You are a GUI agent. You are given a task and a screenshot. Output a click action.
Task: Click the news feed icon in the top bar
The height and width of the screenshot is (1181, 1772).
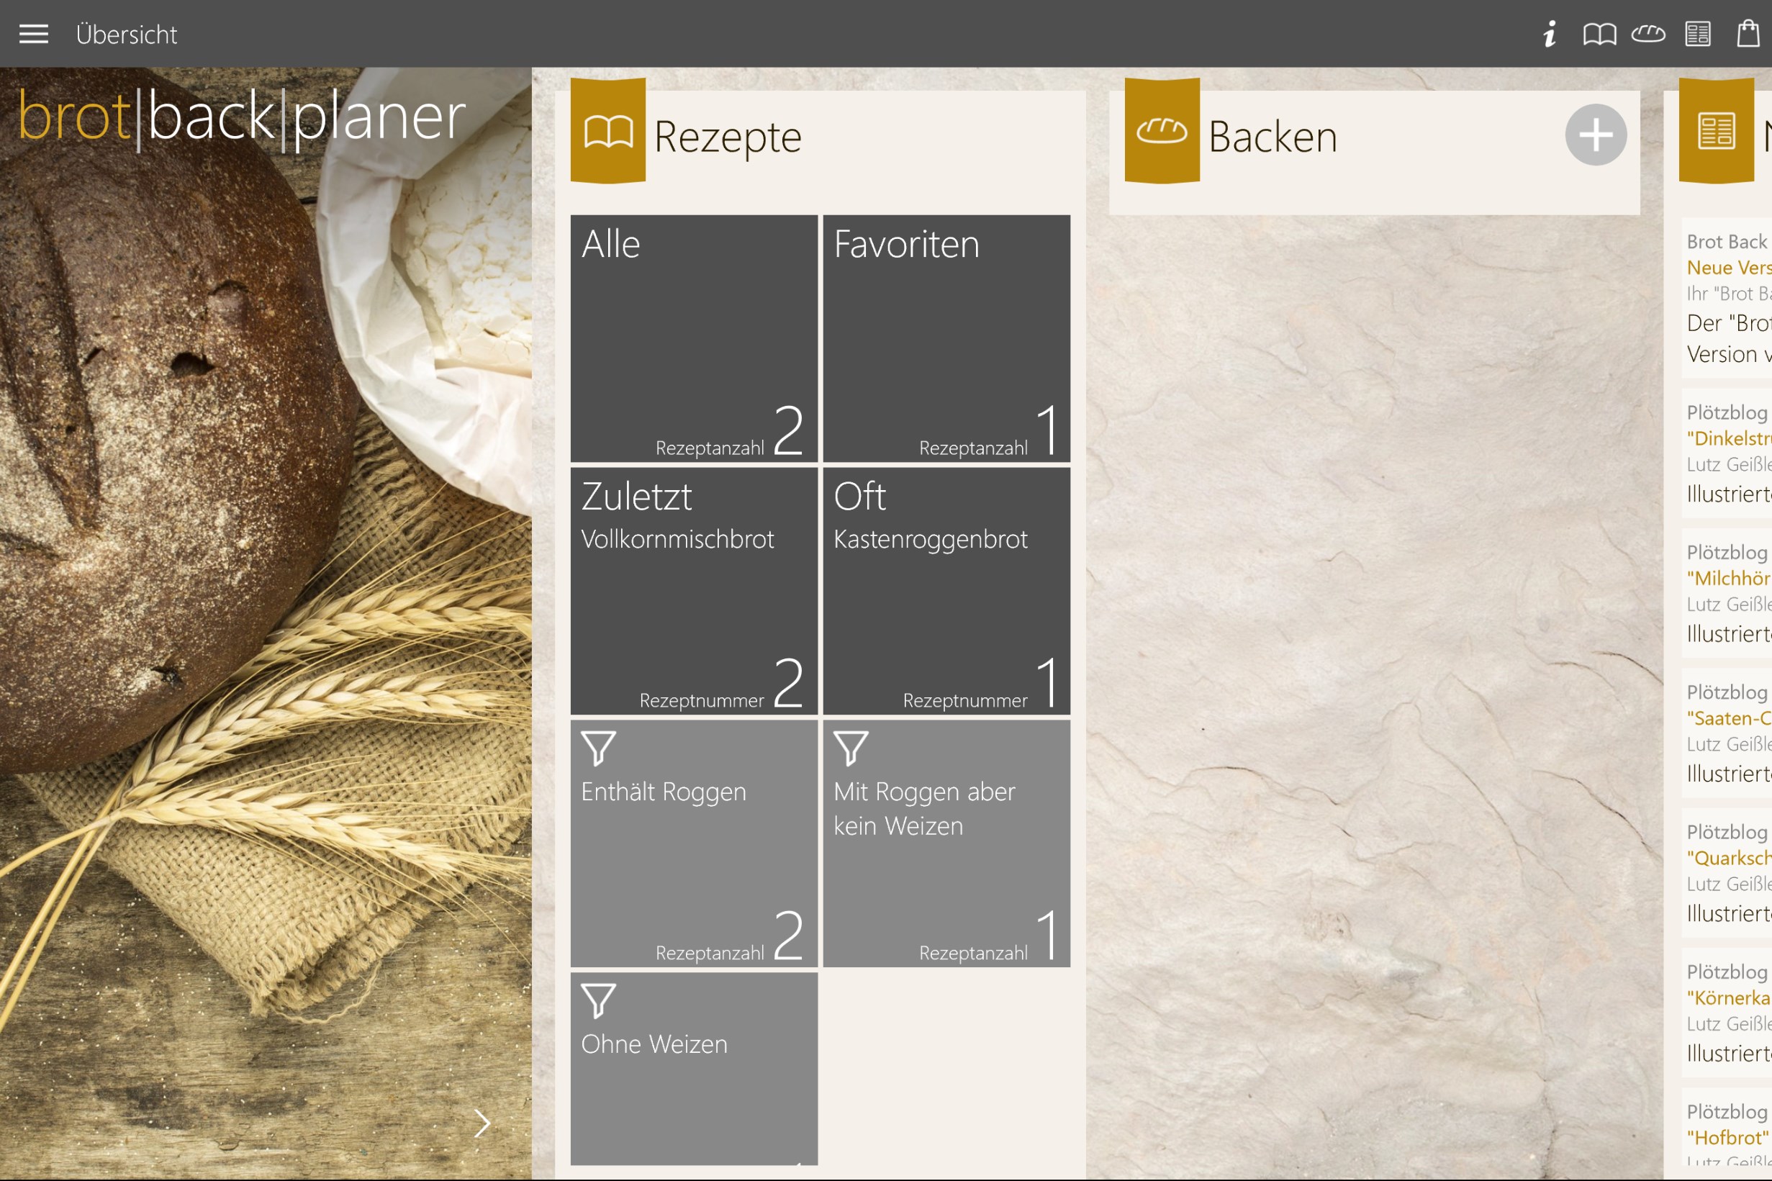[1698, 33]
